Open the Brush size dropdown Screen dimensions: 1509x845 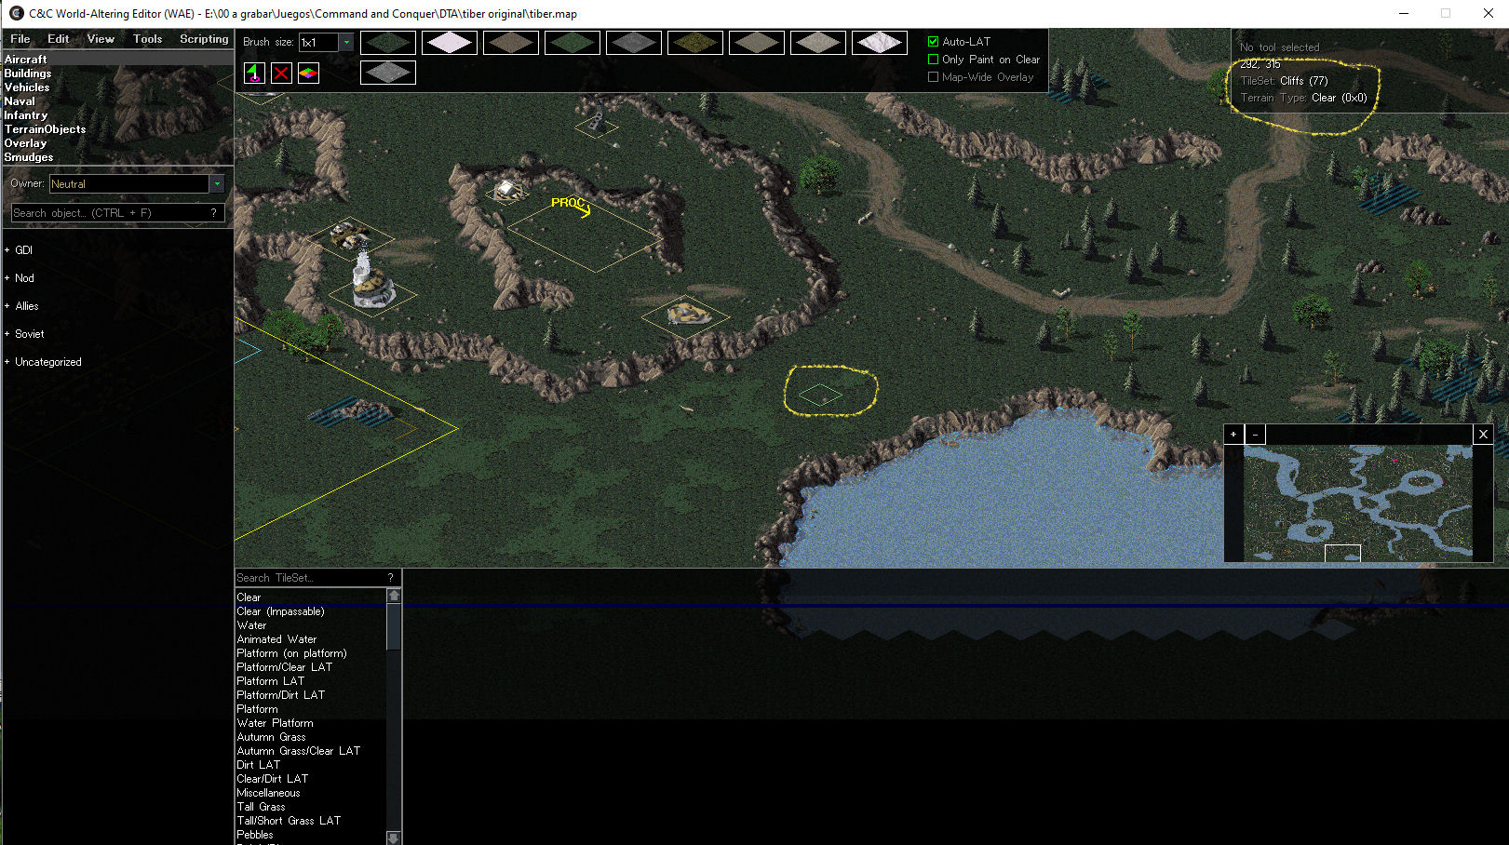coord(346,43)
